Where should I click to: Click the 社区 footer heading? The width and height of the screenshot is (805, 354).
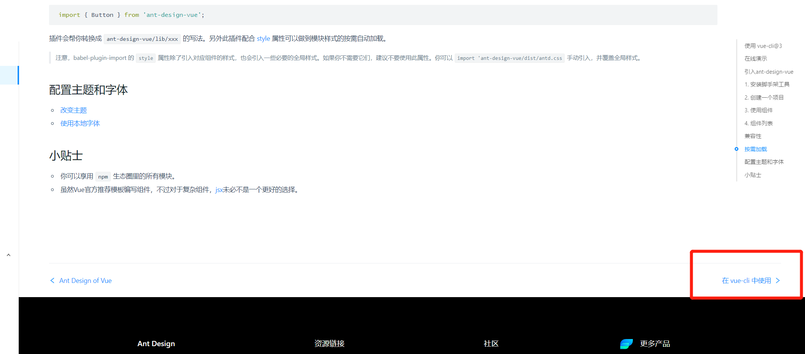click(491, 344)
